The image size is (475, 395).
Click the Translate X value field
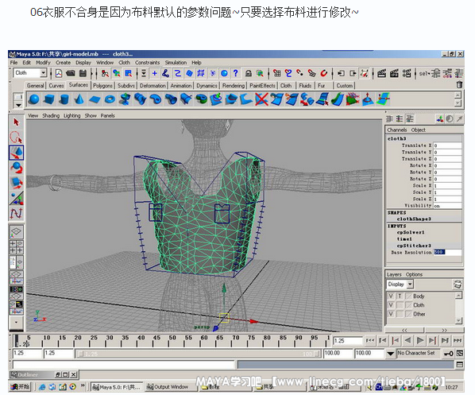(447, 145)
